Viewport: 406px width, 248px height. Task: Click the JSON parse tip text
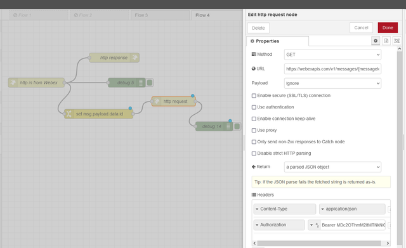(x=315, y=182)
